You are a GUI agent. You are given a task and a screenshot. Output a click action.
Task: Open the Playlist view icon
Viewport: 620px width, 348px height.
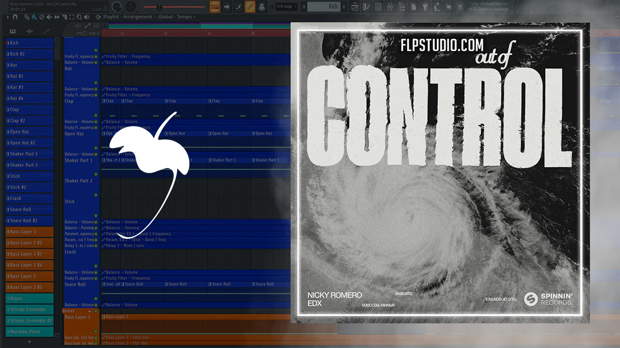pos(355,7)
